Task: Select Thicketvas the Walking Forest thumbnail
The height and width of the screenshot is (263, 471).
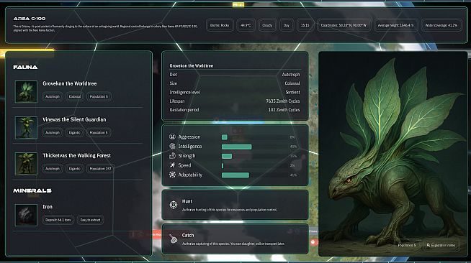Action: click(x=26, y=164)
